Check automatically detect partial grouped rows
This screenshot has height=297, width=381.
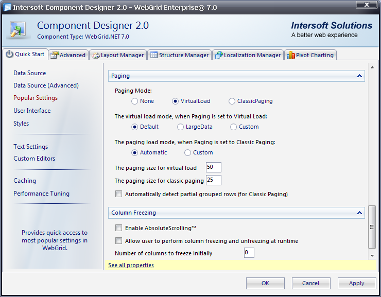coord(119,195)
